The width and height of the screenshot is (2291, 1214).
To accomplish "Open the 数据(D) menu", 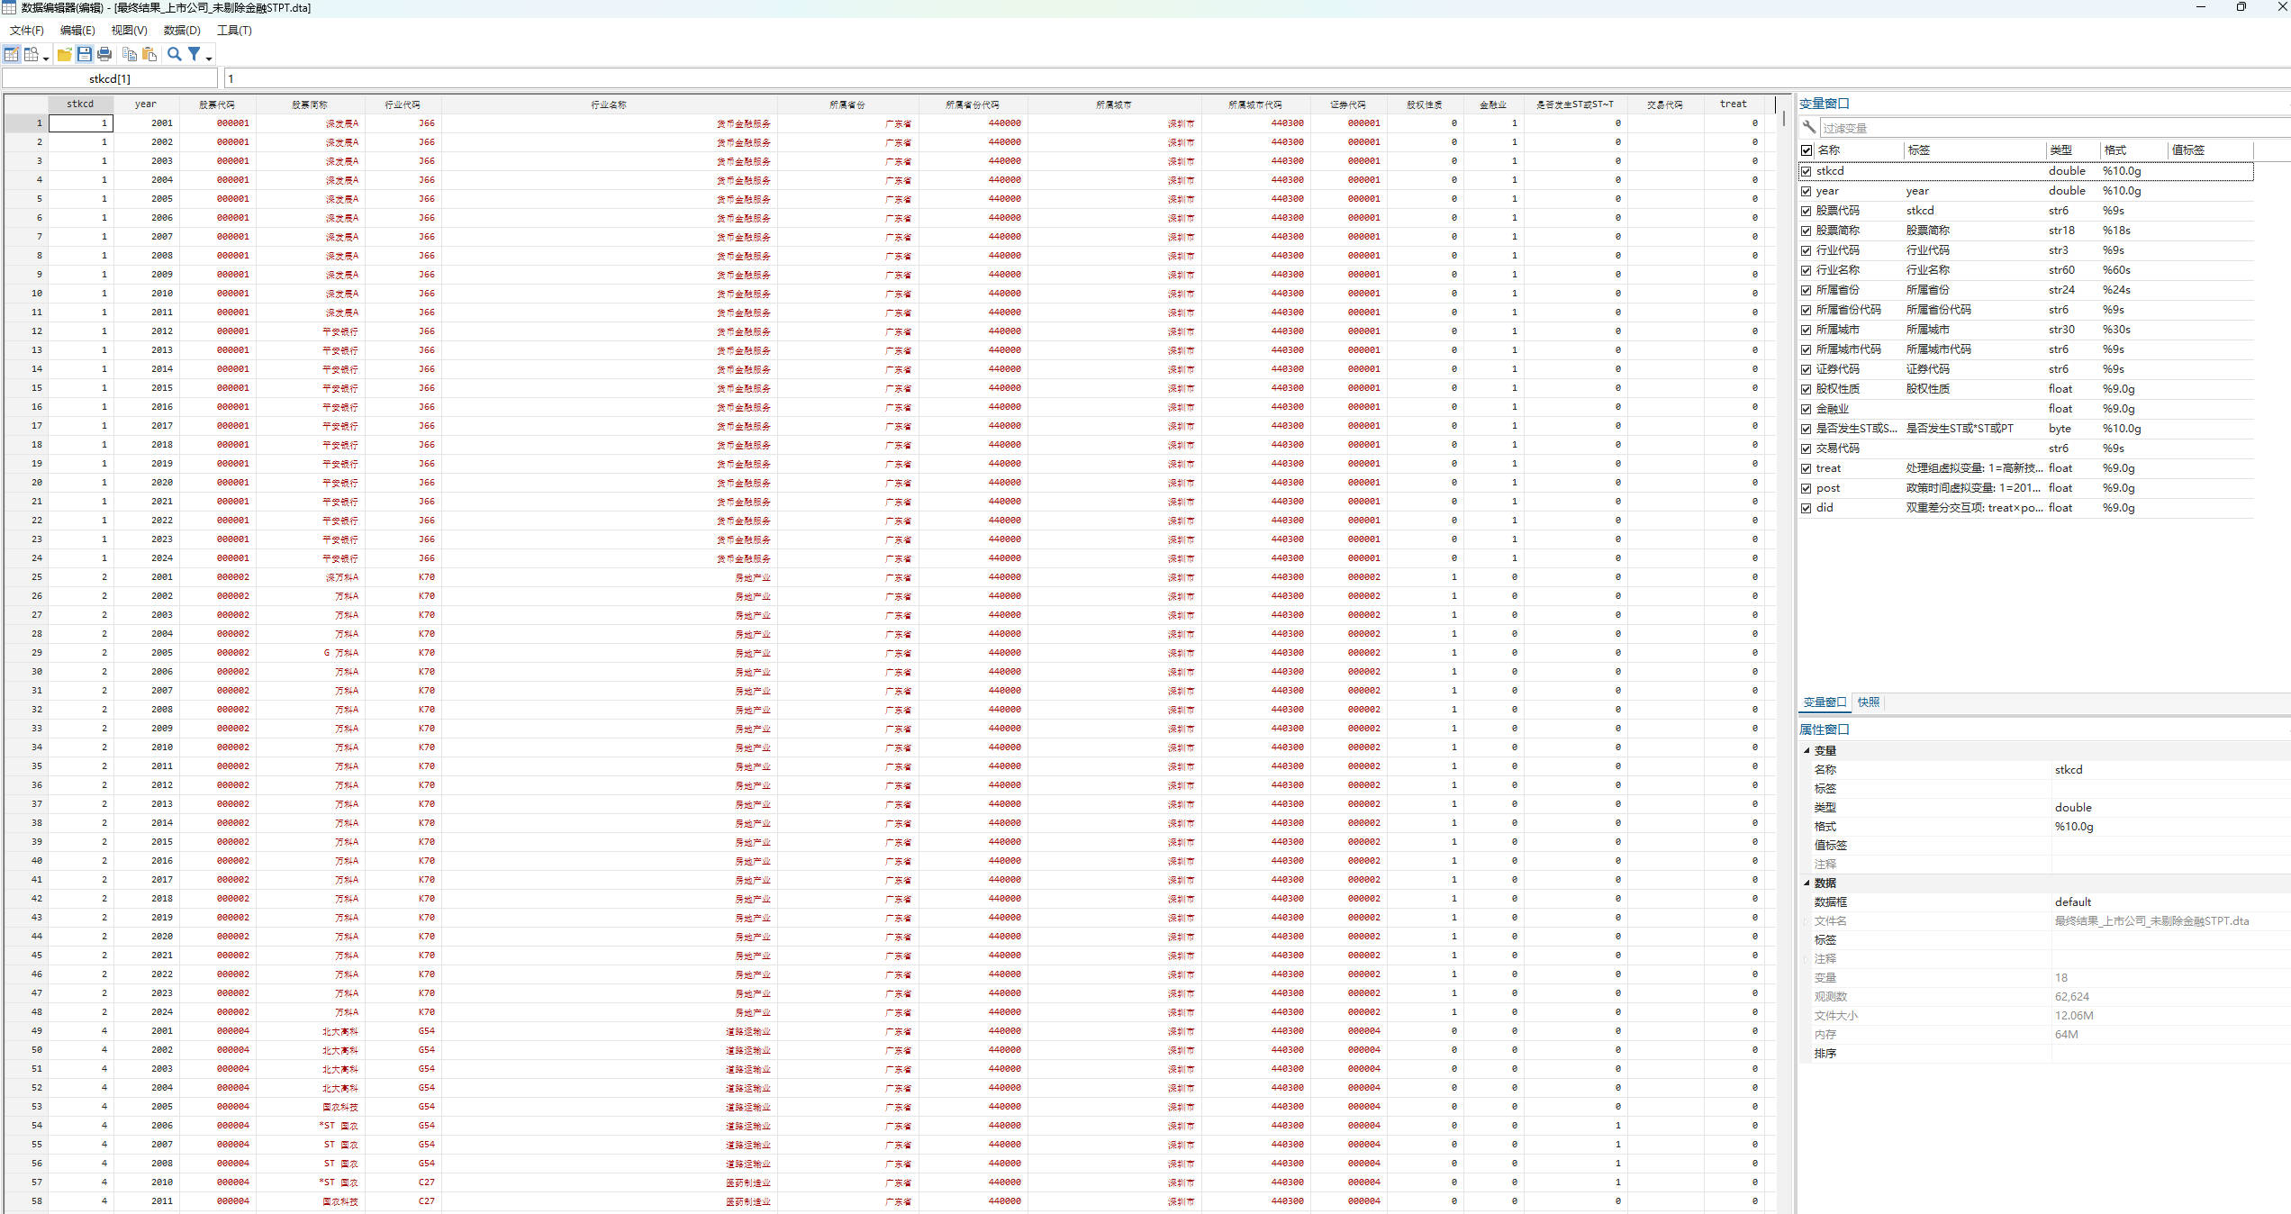I will (182, 31).
